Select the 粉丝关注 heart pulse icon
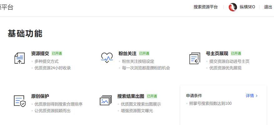Screen dimensions: 274x125 [x=107, y=58]
